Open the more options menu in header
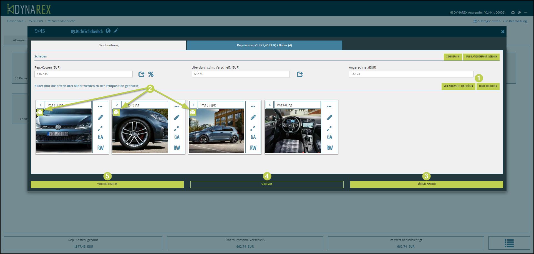Screen dimensions: 534x254 pyautogui.click(x=525, y=12)
